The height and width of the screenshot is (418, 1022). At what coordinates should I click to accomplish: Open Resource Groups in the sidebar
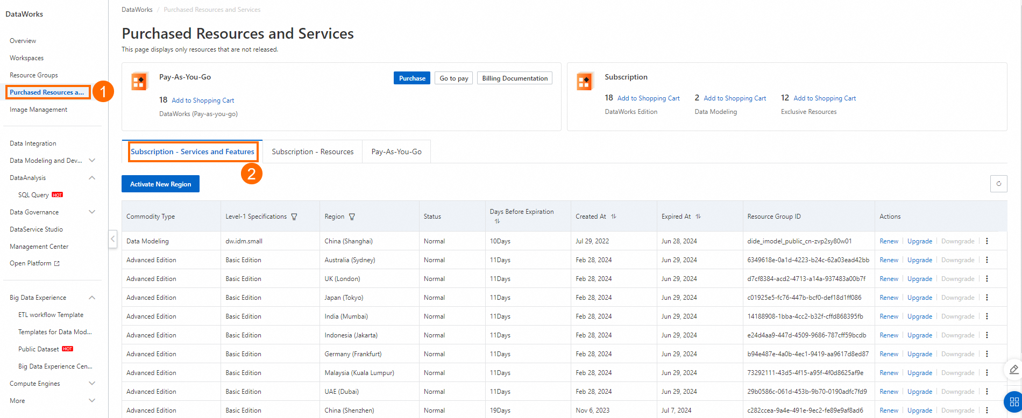[x=33, y=75]
